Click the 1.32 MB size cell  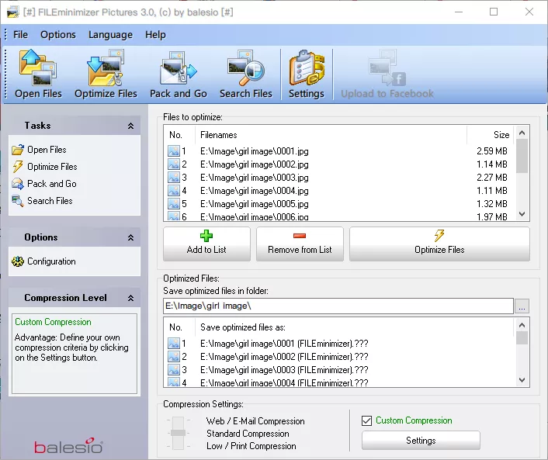tap(492, 204)
